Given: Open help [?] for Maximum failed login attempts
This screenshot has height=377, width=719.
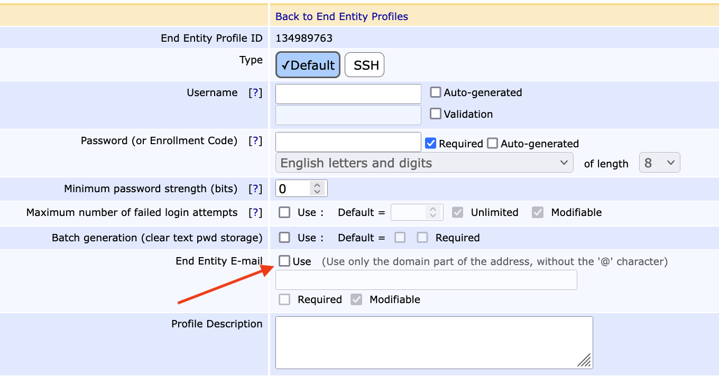Looking at the screenshot, I should pos(255,213).
